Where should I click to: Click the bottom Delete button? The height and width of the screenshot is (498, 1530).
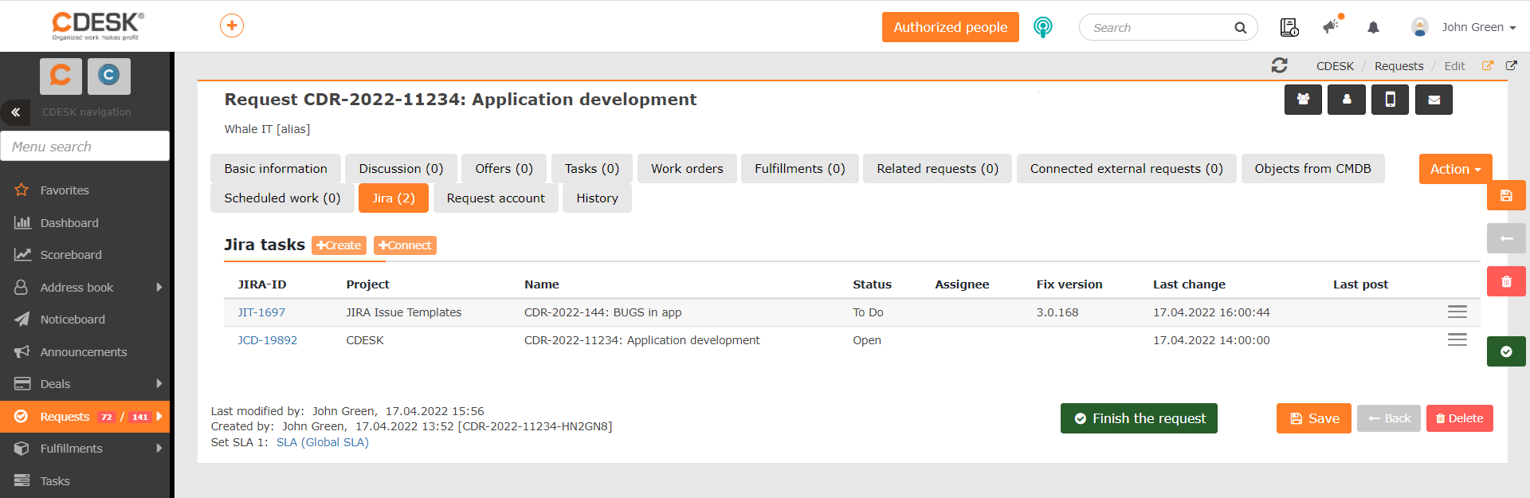(1459, 418)
